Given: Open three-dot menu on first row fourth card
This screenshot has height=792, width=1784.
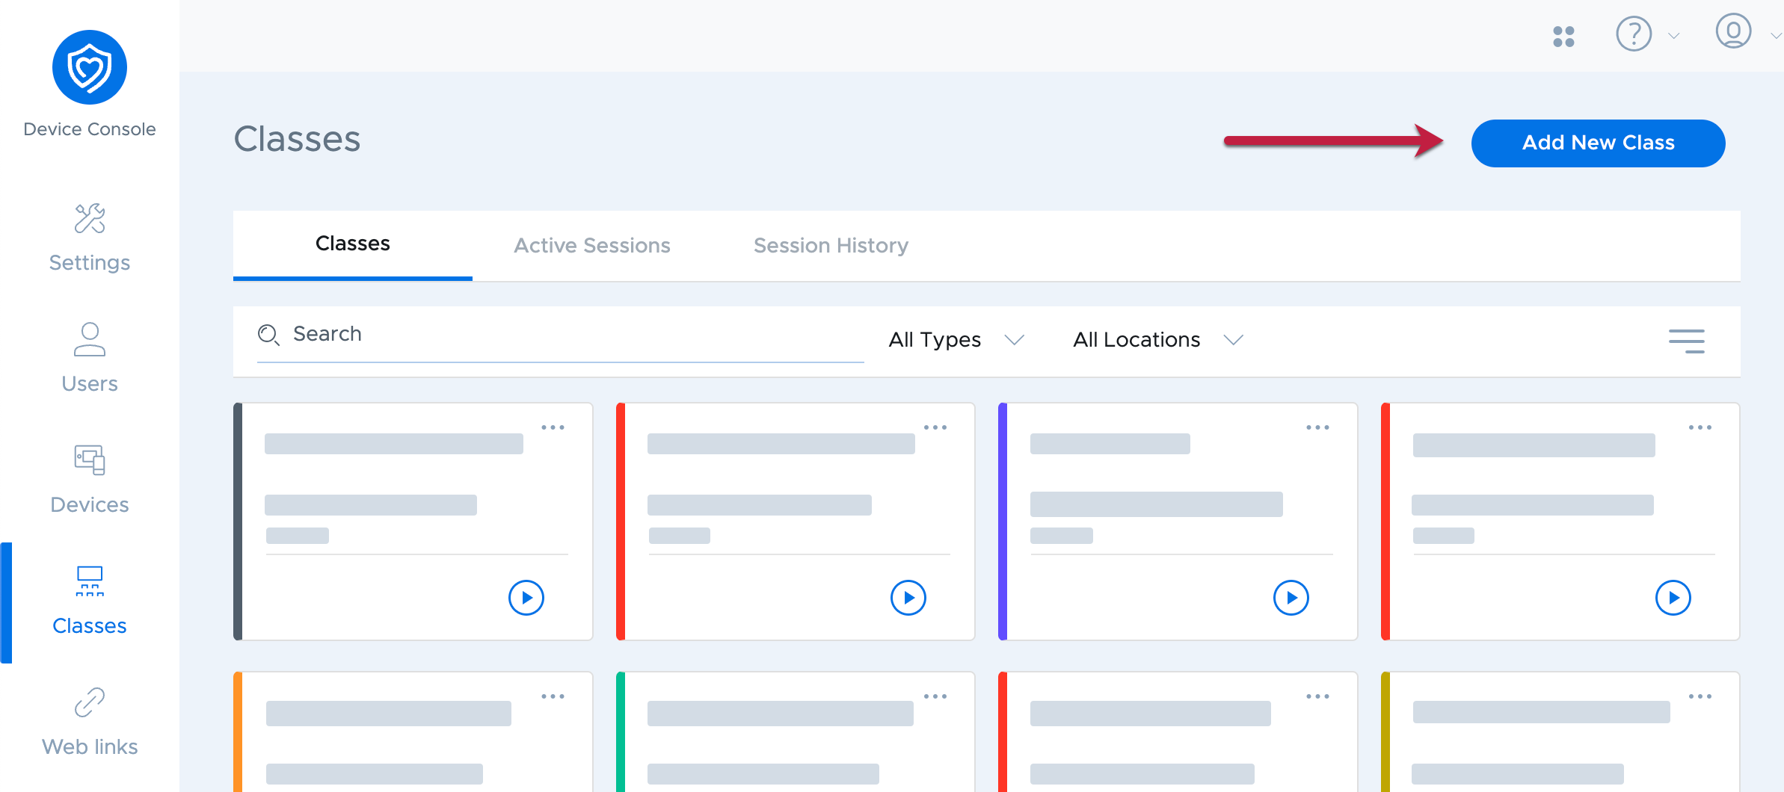Looking at the screenshot, I should pyautogui.click(x=1700, y=427).
